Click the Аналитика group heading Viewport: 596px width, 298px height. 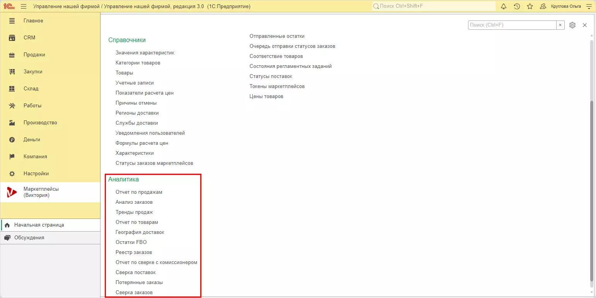pos(123,179)
